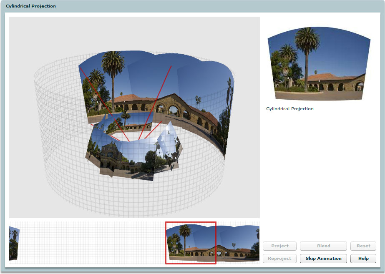This screenshot has height=274, width=385.
Task: Open the Help dialog
Action: pyautogui.click(x=363, y=259)
